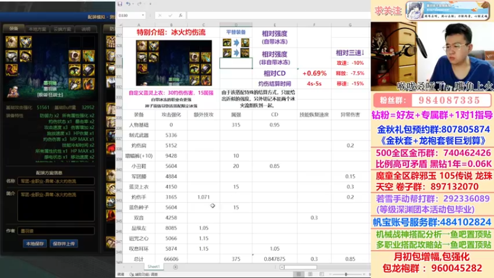Click the formula bar Enter checkmark icon
Image resolution: width=494 pixels, height=278 pixels.
click(x=170, y=15)
